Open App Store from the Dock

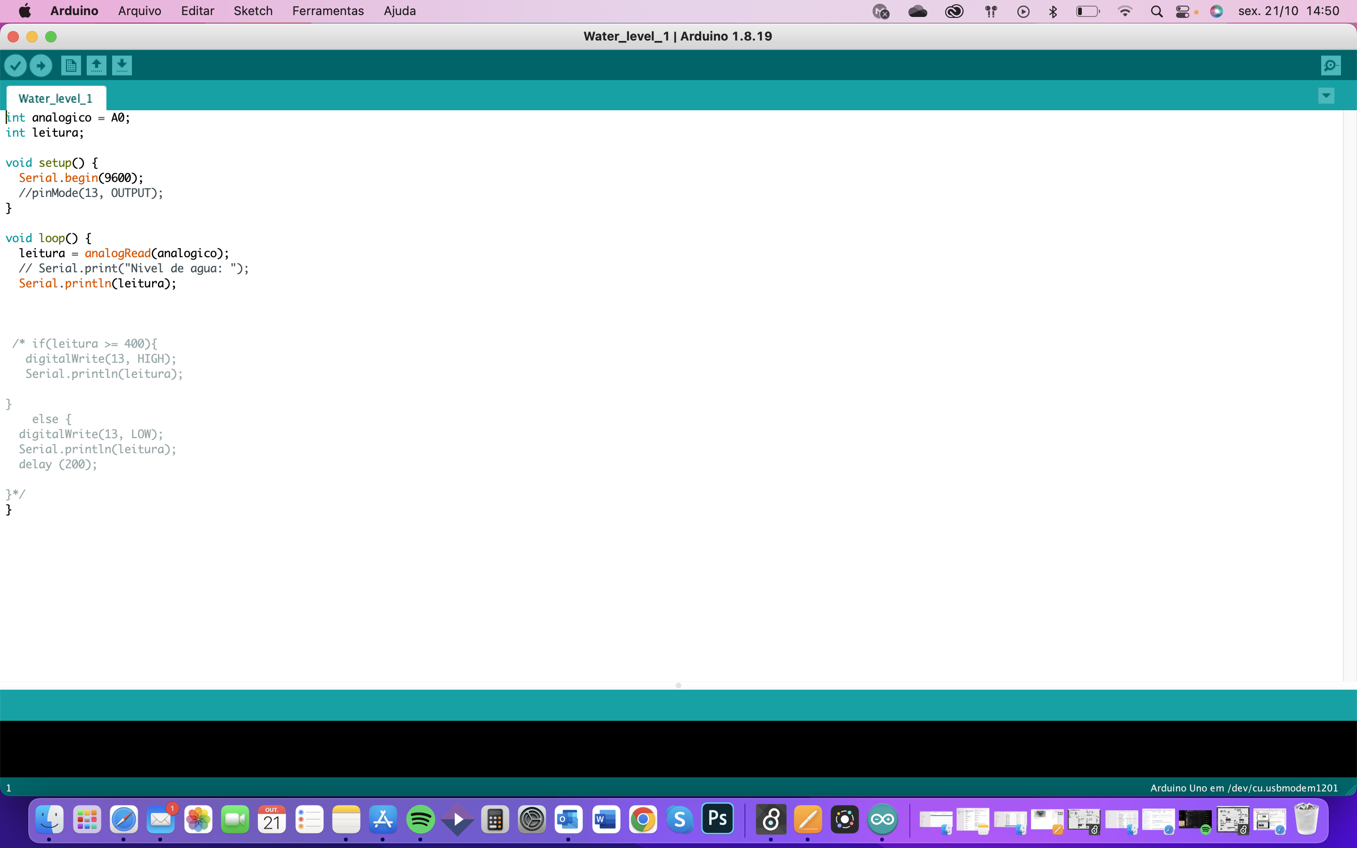point(383,820)
